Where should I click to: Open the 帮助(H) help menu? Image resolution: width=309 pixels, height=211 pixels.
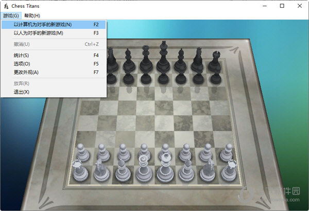[x=32, y=15]
